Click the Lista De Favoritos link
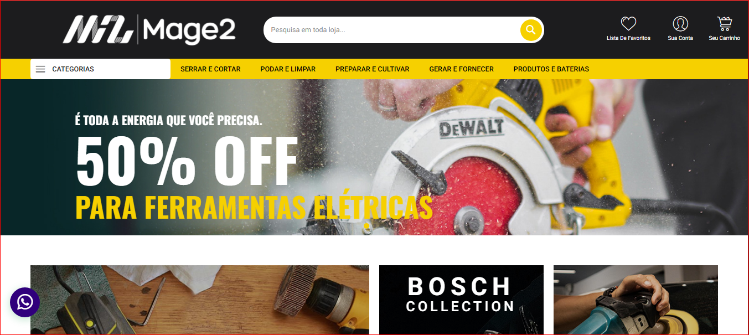Screen dimensions: 749x335 pyautogui.click(x=628, y=38)
